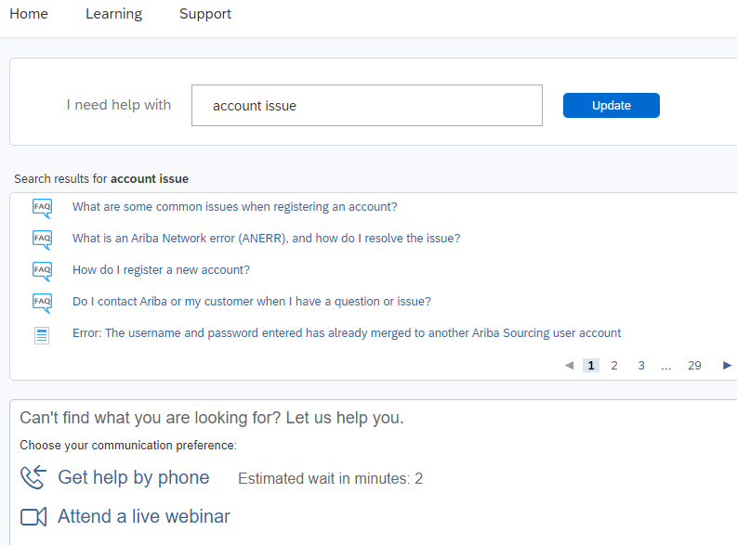Select 'Get help by phone' option
737x545 pixels.
133,478
